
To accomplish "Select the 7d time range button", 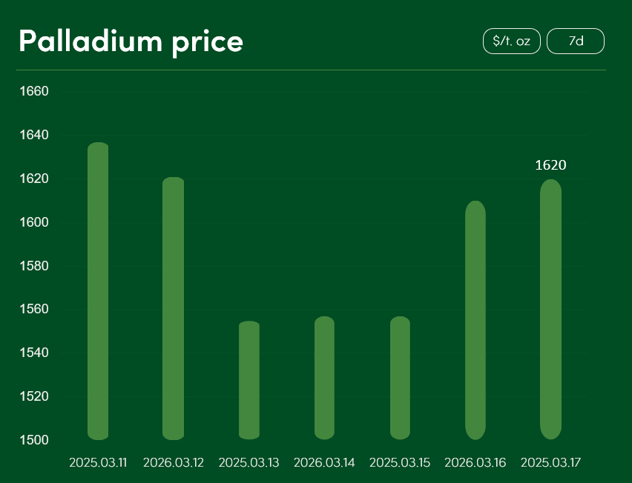I will (576, 41).
